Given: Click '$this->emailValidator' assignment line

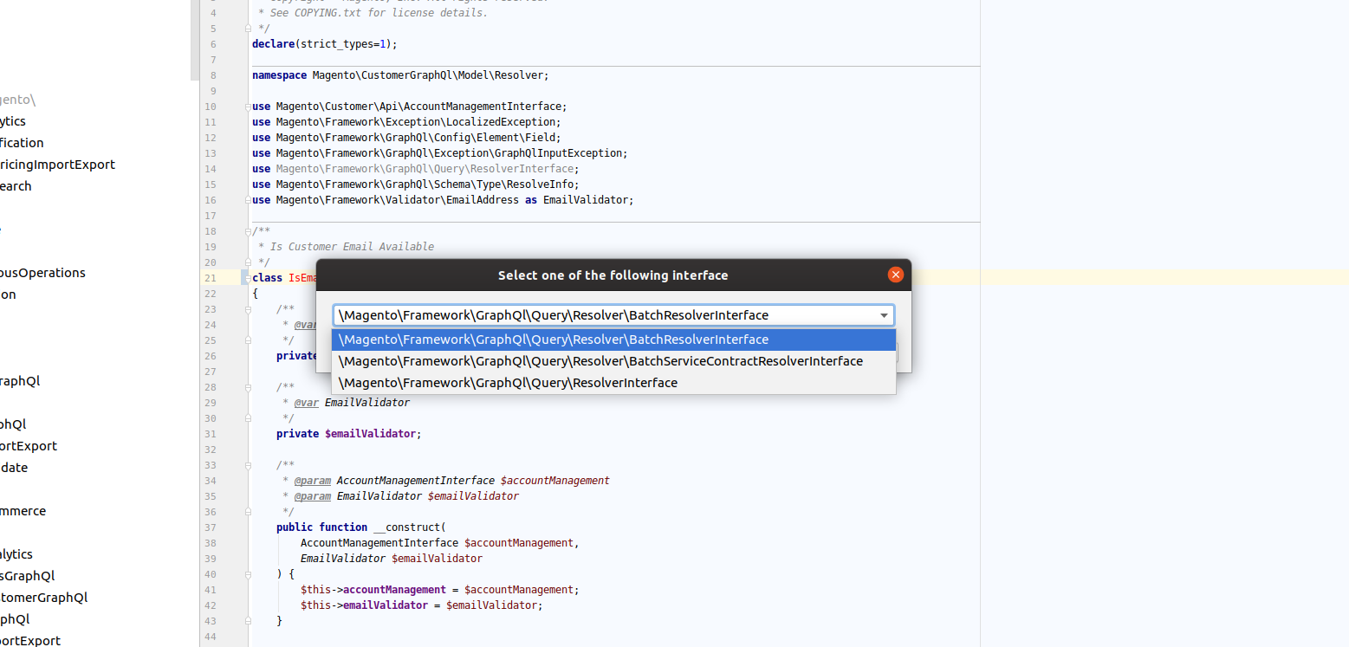Looking at the screenshot, I should point(421,605).
